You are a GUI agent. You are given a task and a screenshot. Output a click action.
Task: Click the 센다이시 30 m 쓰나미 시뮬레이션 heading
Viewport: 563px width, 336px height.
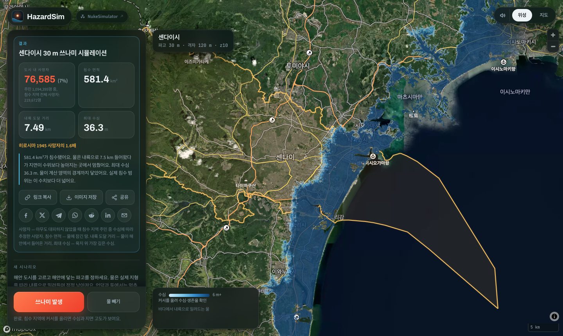pos(63,53)
